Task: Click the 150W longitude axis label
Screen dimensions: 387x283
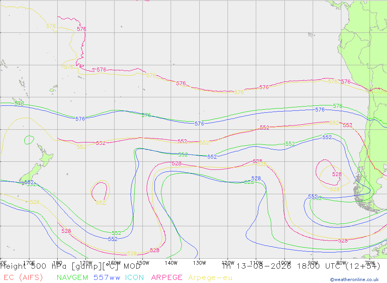Action: [143, 263]
